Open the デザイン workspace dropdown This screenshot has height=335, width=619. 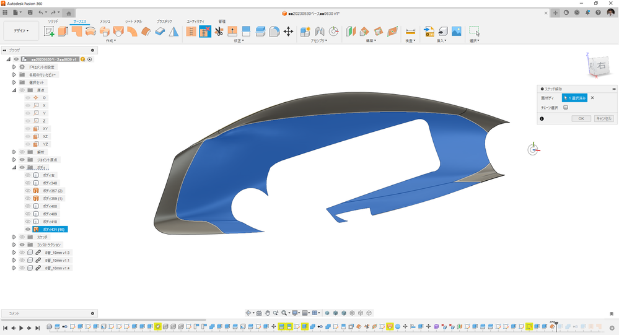[21, 31]
